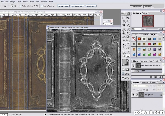Open the File Browser palette tab
This screenshot has height=116, width=165.
click(x=136, y=7)
